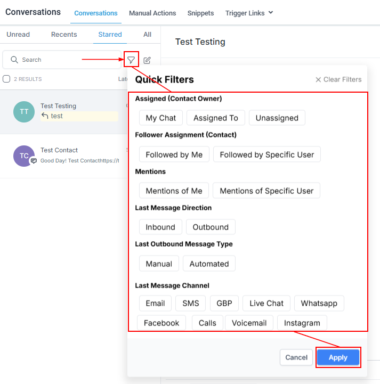Click the chat badge on the TC avatar
The height and width of the screenshot is (384, 380).
coord(34,161)
